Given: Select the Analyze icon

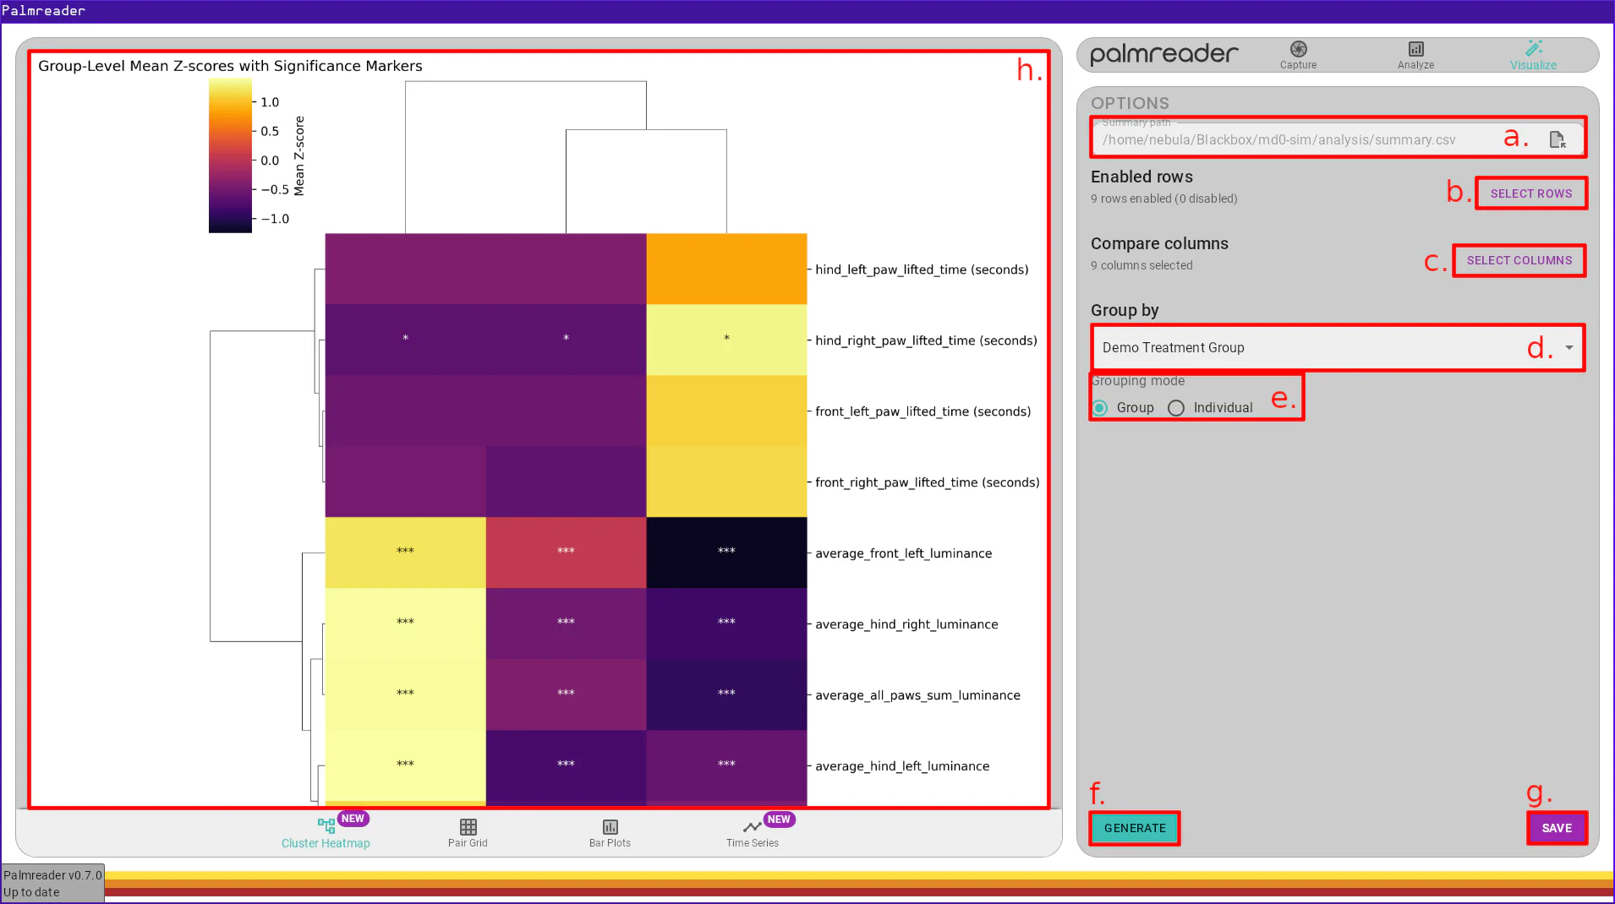Looking at the screenshot, I should click(1415, 51).
